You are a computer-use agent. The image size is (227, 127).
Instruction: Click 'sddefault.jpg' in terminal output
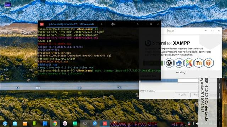[48, 65]
